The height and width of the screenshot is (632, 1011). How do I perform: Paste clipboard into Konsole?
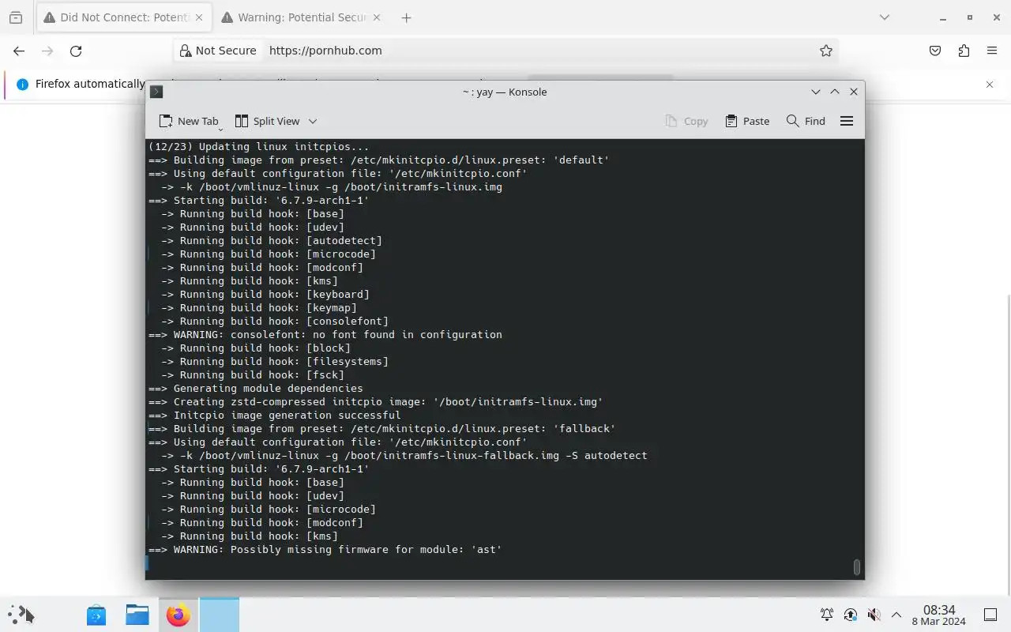coord(747,121)
